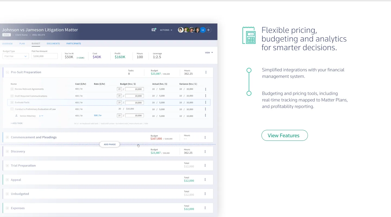Click the ADD PHASE button
The image size is (391, 217).
(x=110, y=144)
